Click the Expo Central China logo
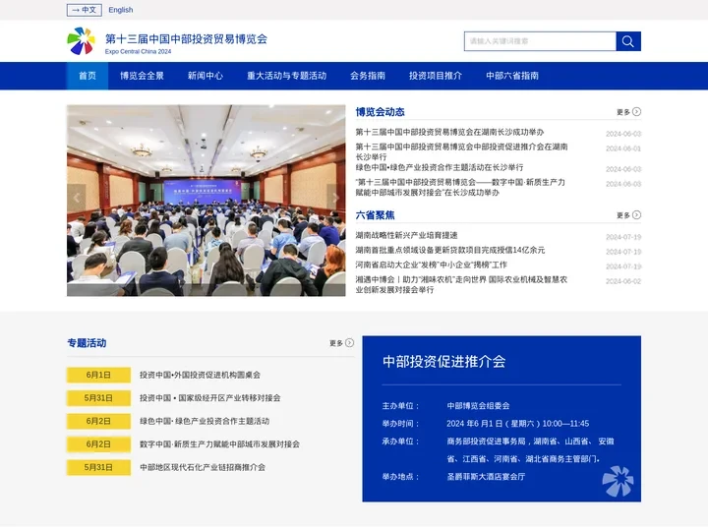This screenshot has width=708, height=531. pyautogui.click(x=82, y=41)
